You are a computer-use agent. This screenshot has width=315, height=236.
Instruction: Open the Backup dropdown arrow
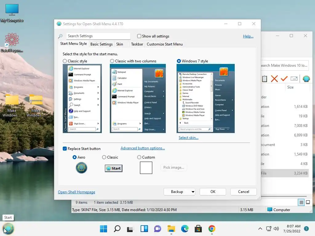point(193,192)
